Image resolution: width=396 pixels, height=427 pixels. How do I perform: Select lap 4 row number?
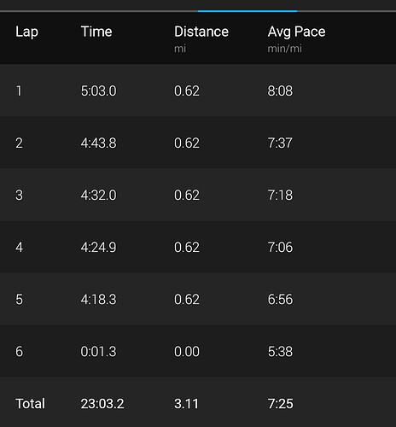click(19, 247)
